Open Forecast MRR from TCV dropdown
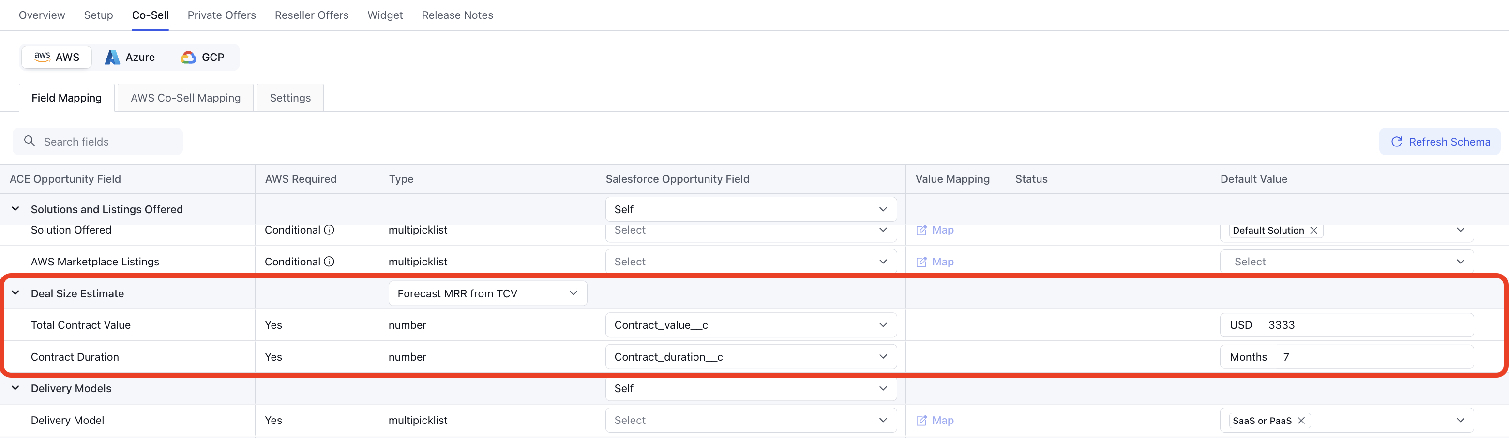This screenshot has width=1509, height=438. [487, 293]
